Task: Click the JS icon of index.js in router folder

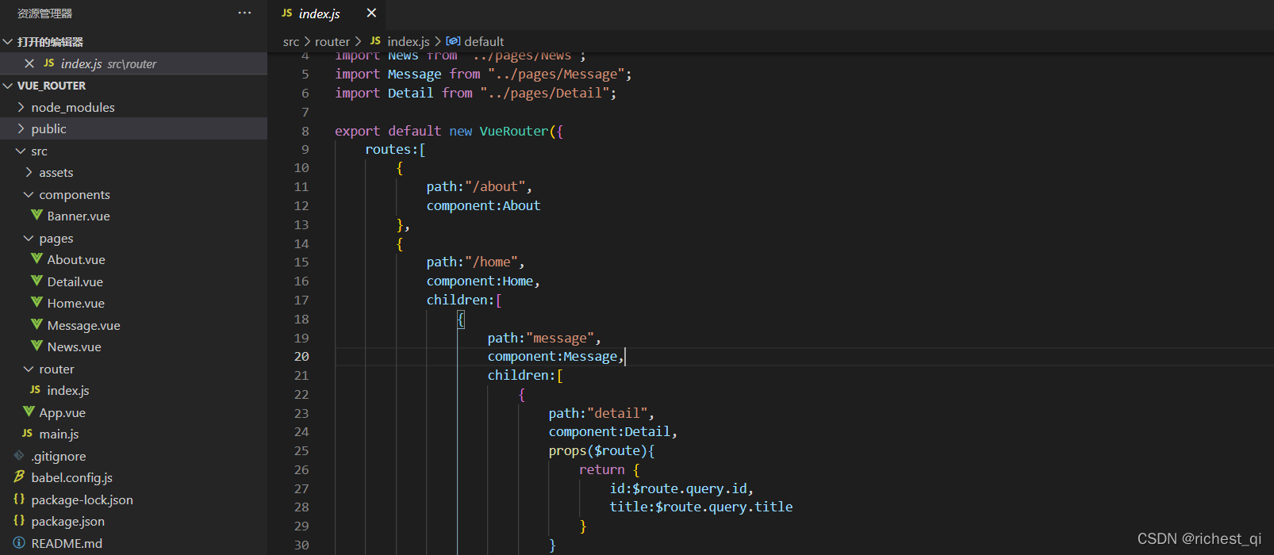Action: [35, 390]
